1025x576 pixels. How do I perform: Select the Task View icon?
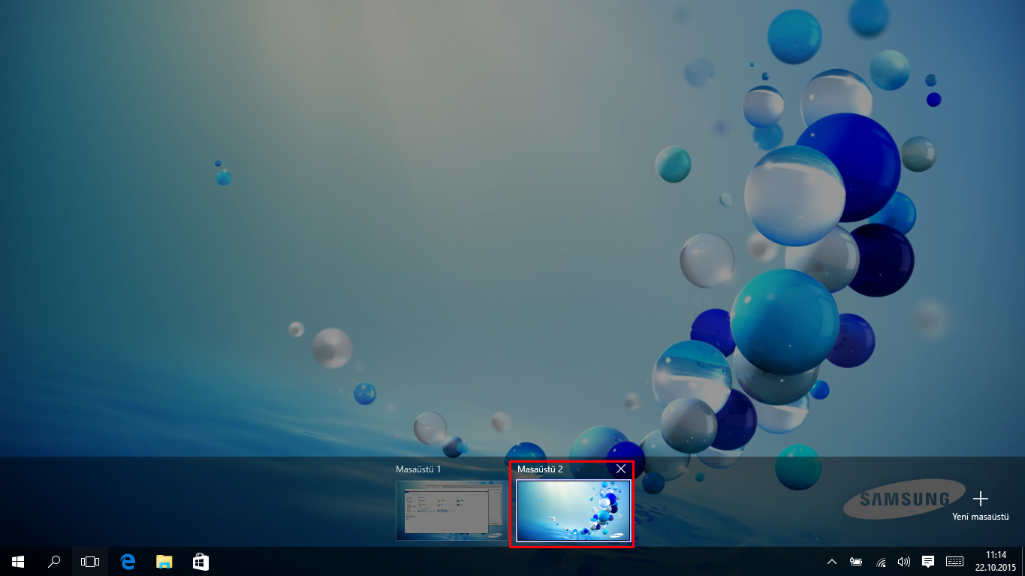(x=89, y=560)
